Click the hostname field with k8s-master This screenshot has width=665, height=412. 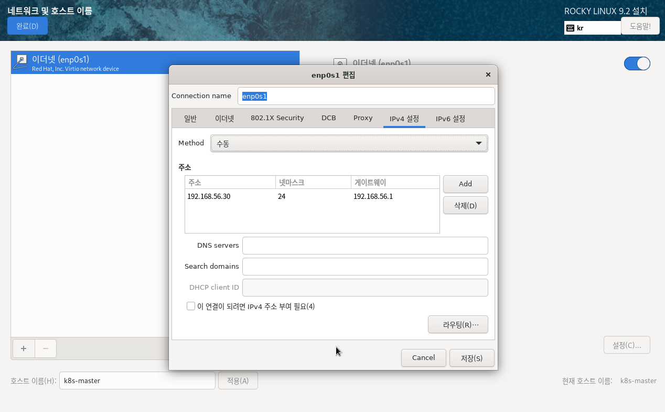point(137,381)
